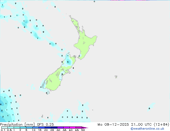The height and width of the screenshot is (131, 170).
Task: Click Stewart Island south of the South Island
Action: click(x=48, y=93)
